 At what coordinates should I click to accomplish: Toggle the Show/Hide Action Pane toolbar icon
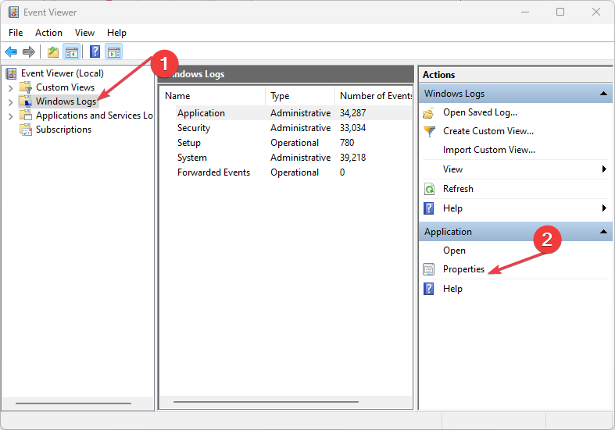click(x=114, y=52)
